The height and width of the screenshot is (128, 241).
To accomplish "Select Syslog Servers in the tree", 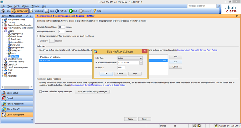I will point(17,48).
